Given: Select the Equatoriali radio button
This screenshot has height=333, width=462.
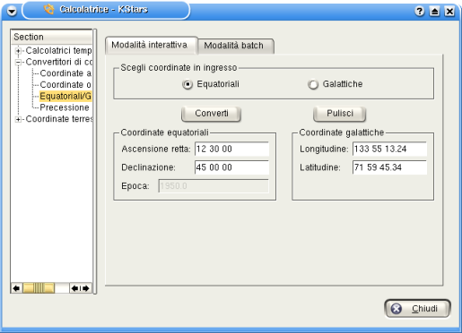Looking at the screenshot, I should pyautogui.click(x=187, y=84).
